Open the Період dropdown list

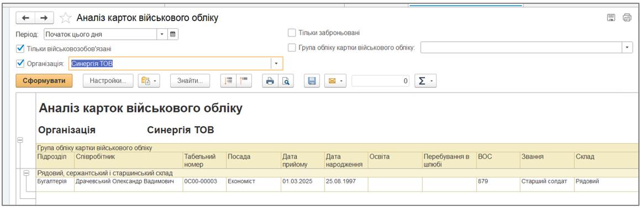pos(162,34)
